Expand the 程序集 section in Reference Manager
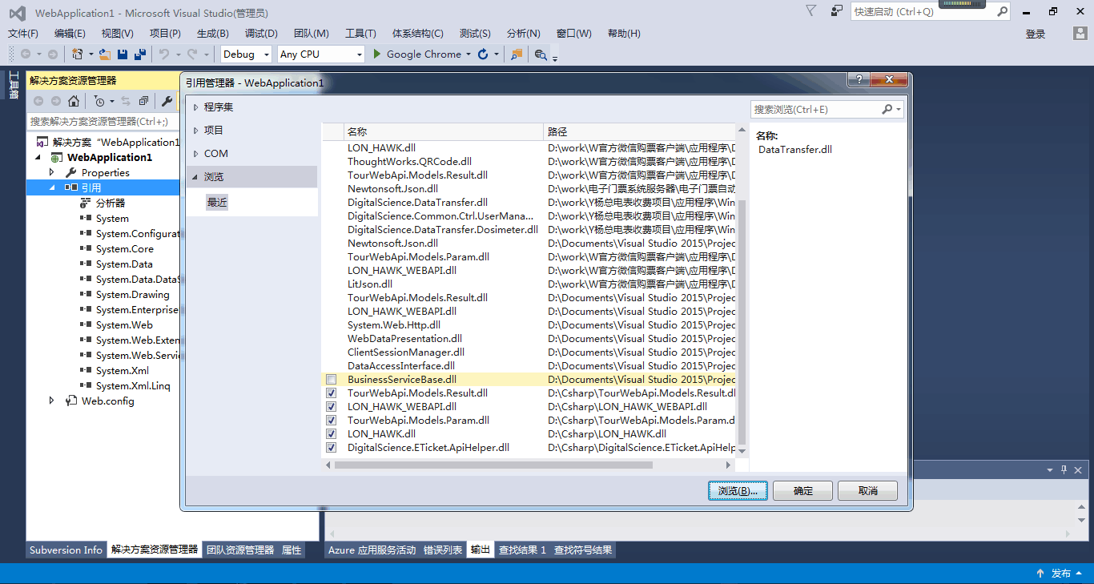 click(x=196, y=107)
